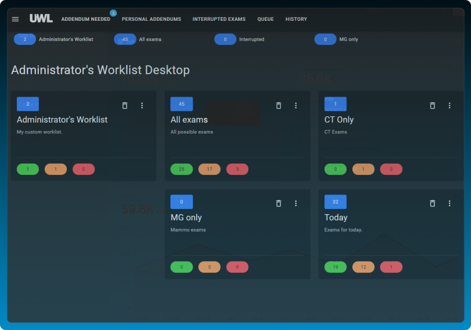Expand three-dot menu on Today card
The width and height of the screenshot is (471, 330).
pyautogui.click(x=450, y=204)
